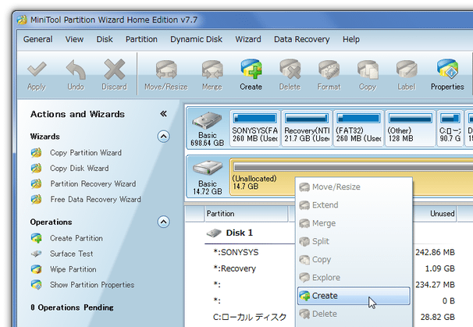Click the Delete partition toolbar icon

[290, 70]
